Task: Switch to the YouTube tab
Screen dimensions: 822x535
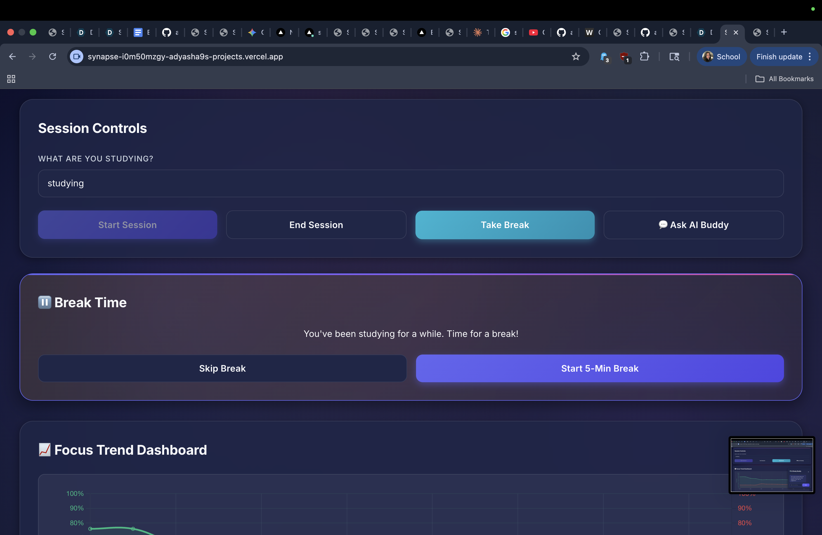Action: [533, 32]
